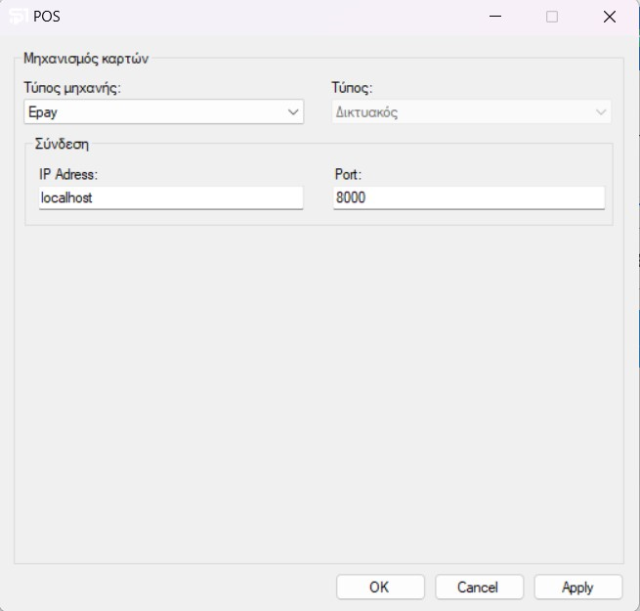Focus the IP Adress field containing localhost
640x611 pixels.
[x=170, y=197]
